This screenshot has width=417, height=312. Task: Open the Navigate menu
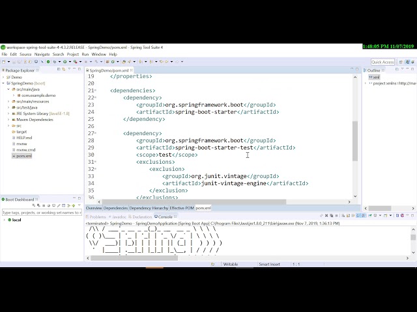tap(42, 55)
